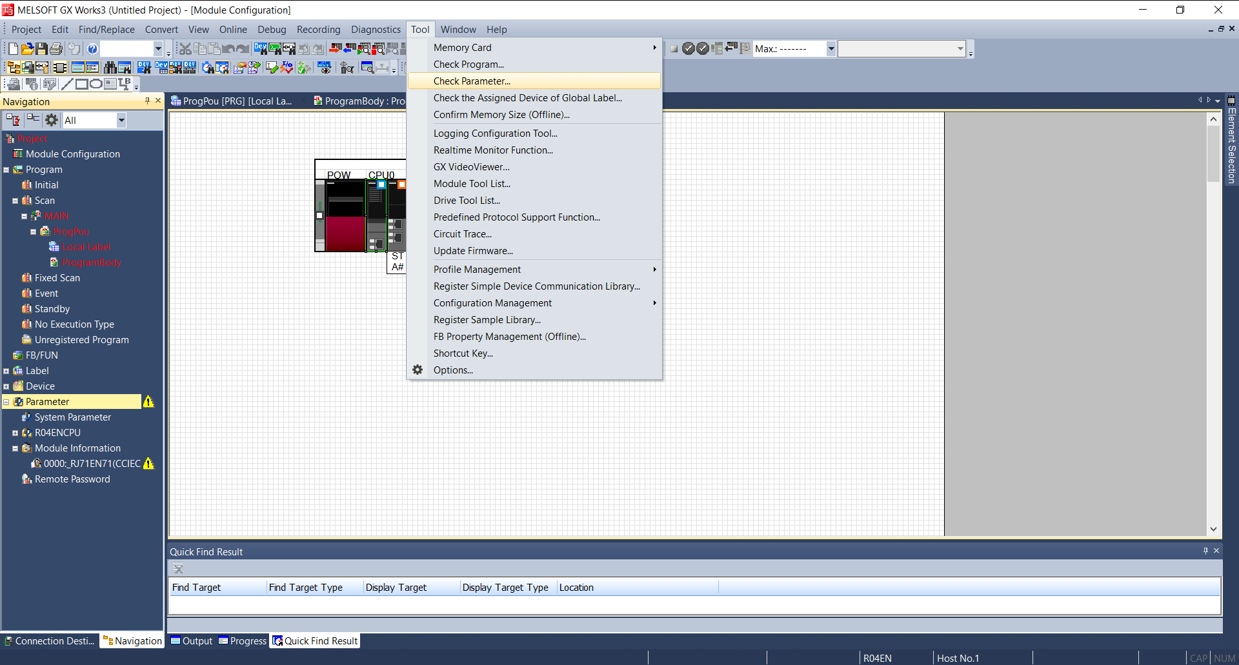
Task: Toggle the Quick Find Result auto-hide pin
Action: pyautogui.click(x=1205, y=551)
